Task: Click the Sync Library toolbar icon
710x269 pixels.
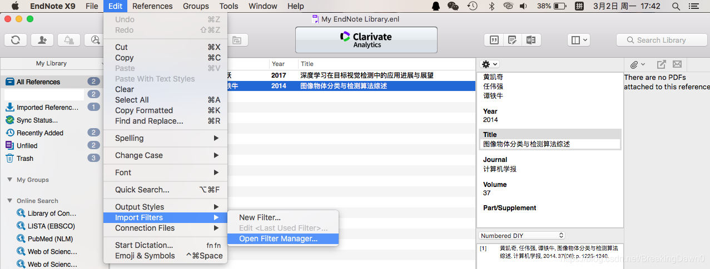Action: 16,40
